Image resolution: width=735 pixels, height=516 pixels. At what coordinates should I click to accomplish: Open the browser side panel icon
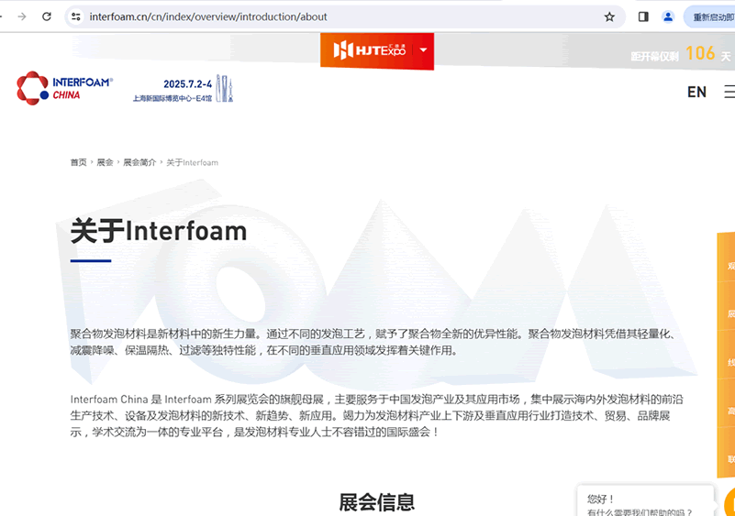643,16
